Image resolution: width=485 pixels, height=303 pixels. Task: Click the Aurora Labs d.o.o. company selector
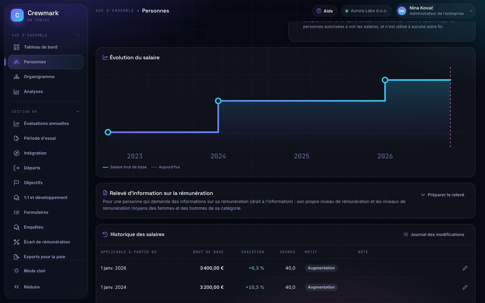coord(366,11)
